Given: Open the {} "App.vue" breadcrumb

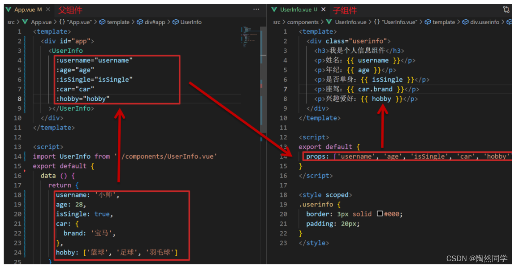Looking at the screenshot, I should tap(76, 22).
